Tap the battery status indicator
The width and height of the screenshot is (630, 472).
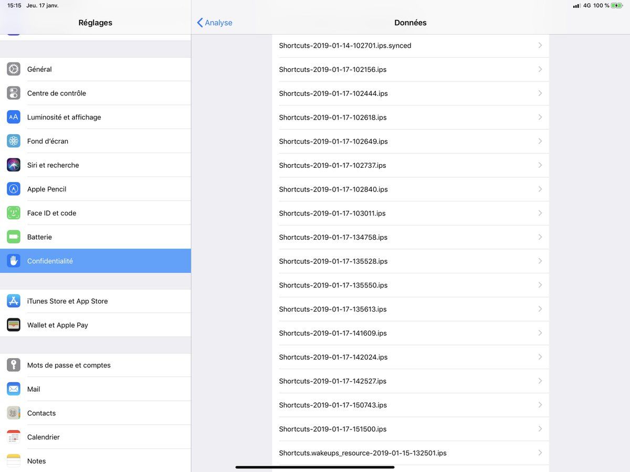point(616,6)
